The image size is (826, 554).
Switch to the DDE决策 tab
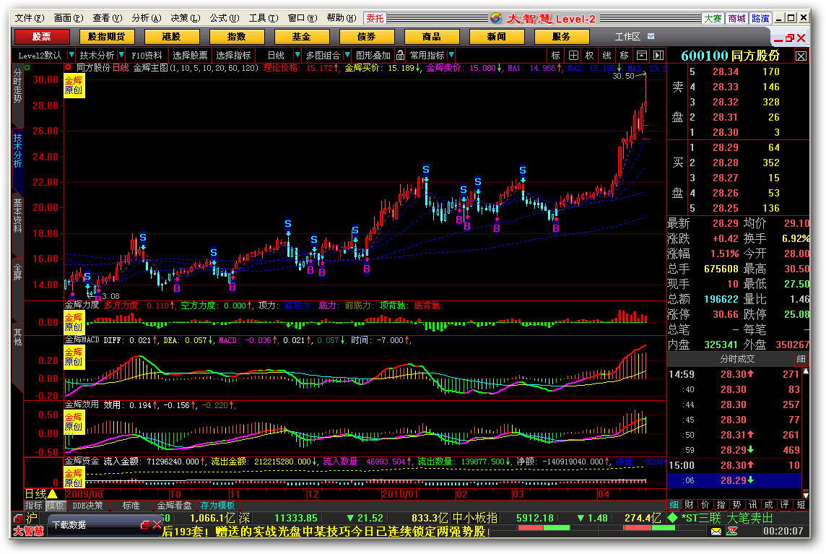(87, 506)
